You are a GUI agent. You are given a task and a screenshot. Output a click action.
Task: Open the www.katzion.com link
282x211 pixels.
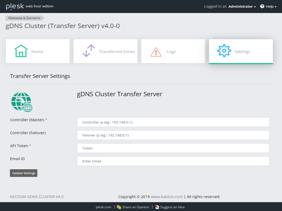coord(167,197)
